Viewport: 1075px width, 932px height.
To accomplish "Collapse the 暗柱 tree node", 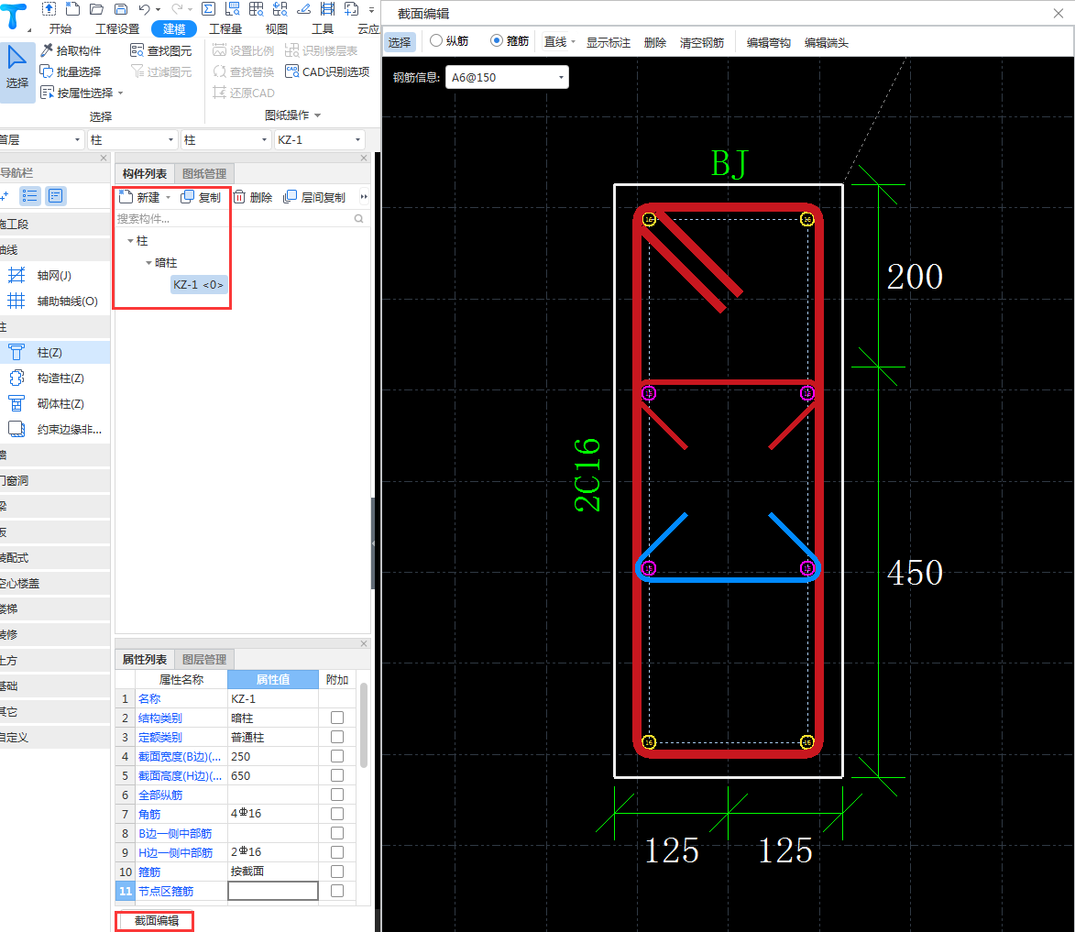I will tap(148, 263).
